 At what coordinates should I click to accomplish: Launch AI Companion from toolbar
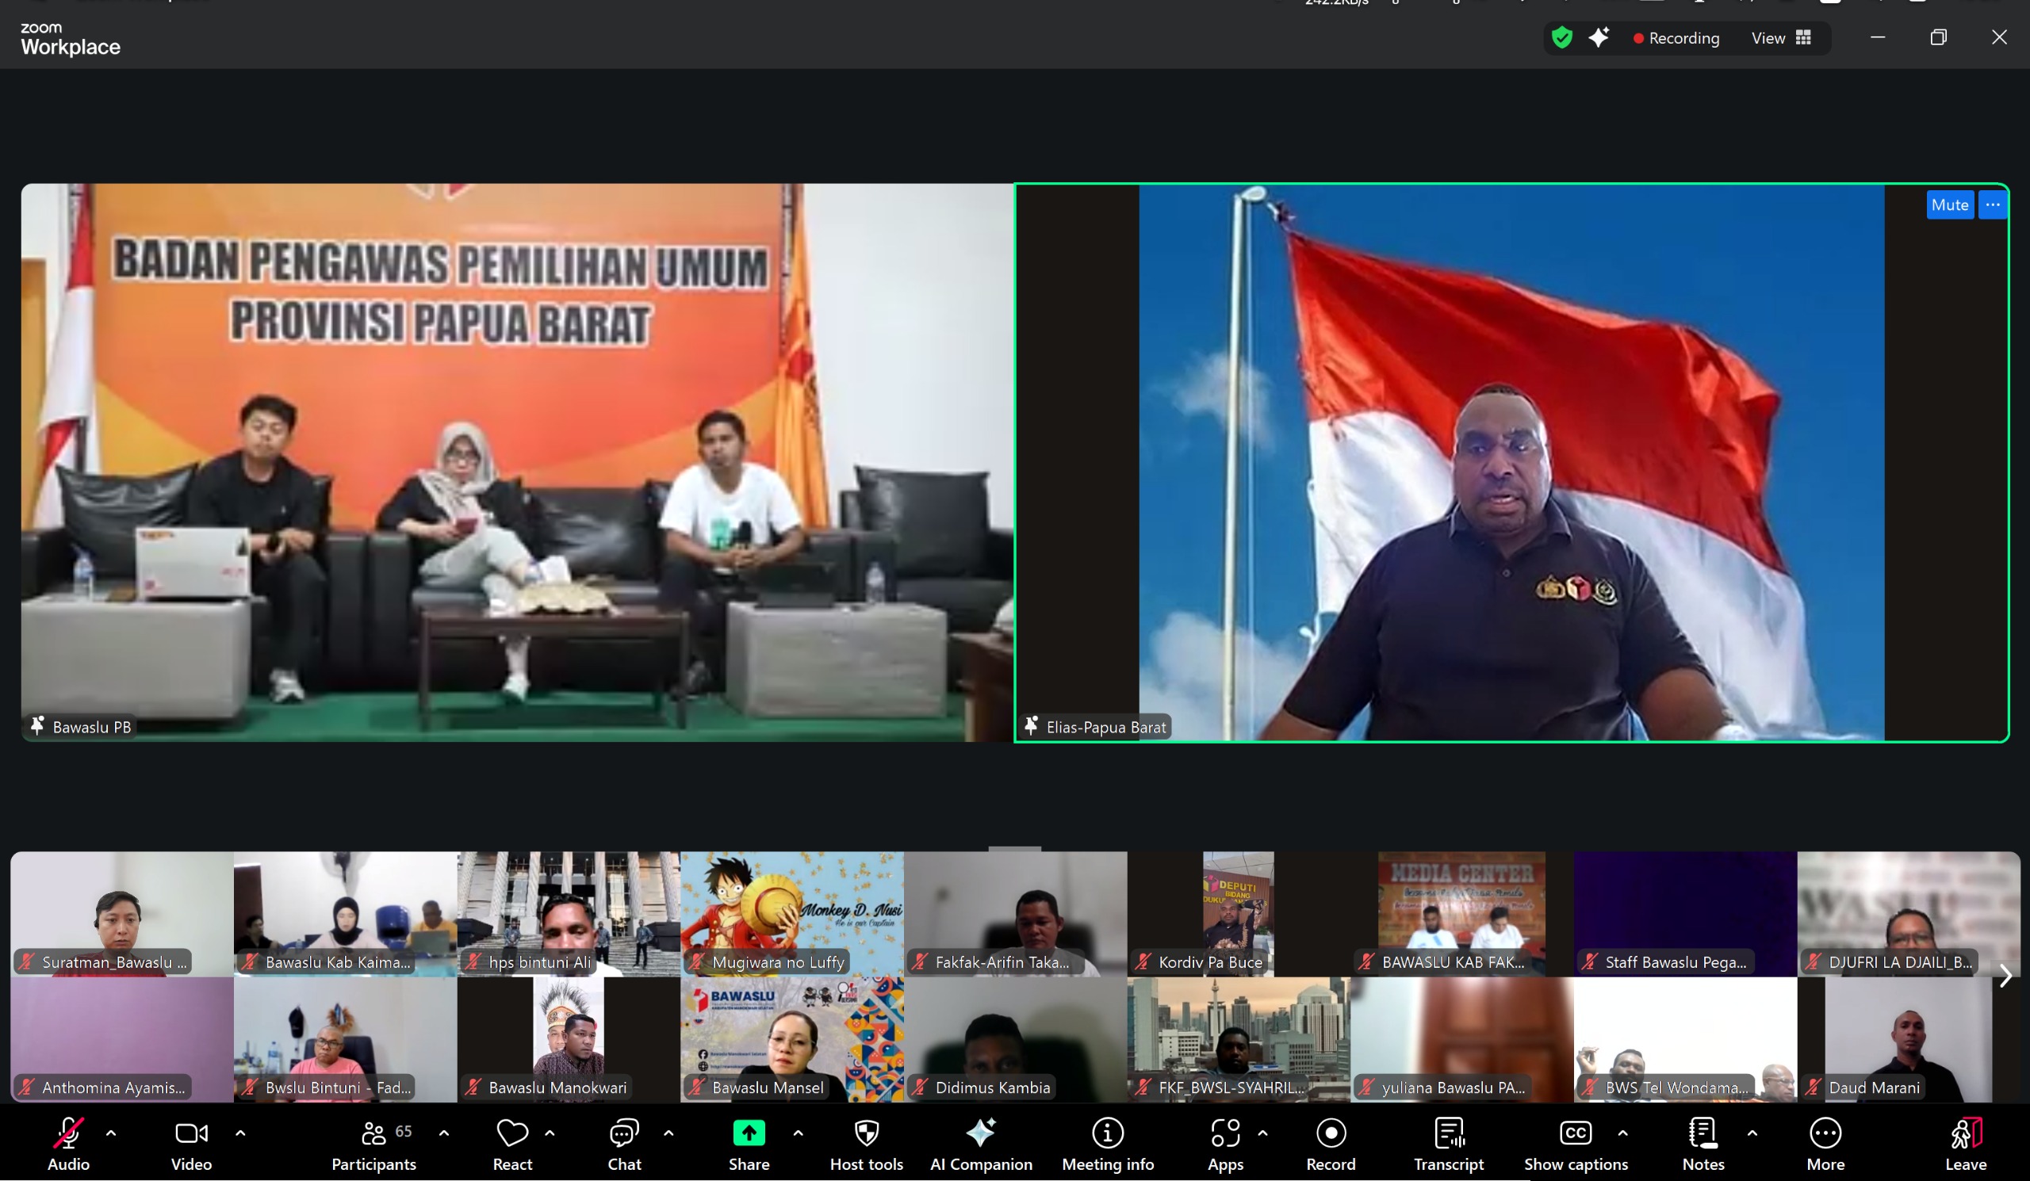(x=980, y=1143)
